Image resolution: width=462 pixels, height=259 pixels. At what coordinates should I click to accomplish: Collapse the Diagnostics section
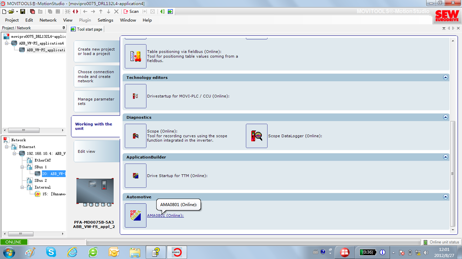coord(445,117)
